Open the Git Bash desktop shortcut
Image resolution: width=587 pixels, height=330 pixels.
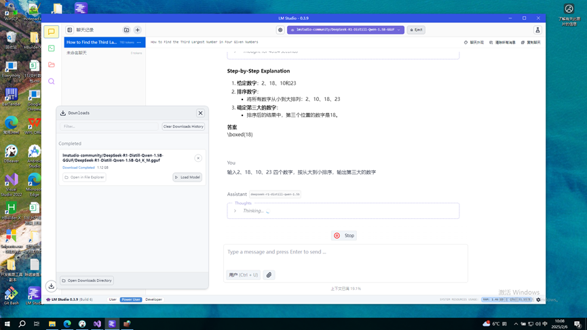(12, 295)
